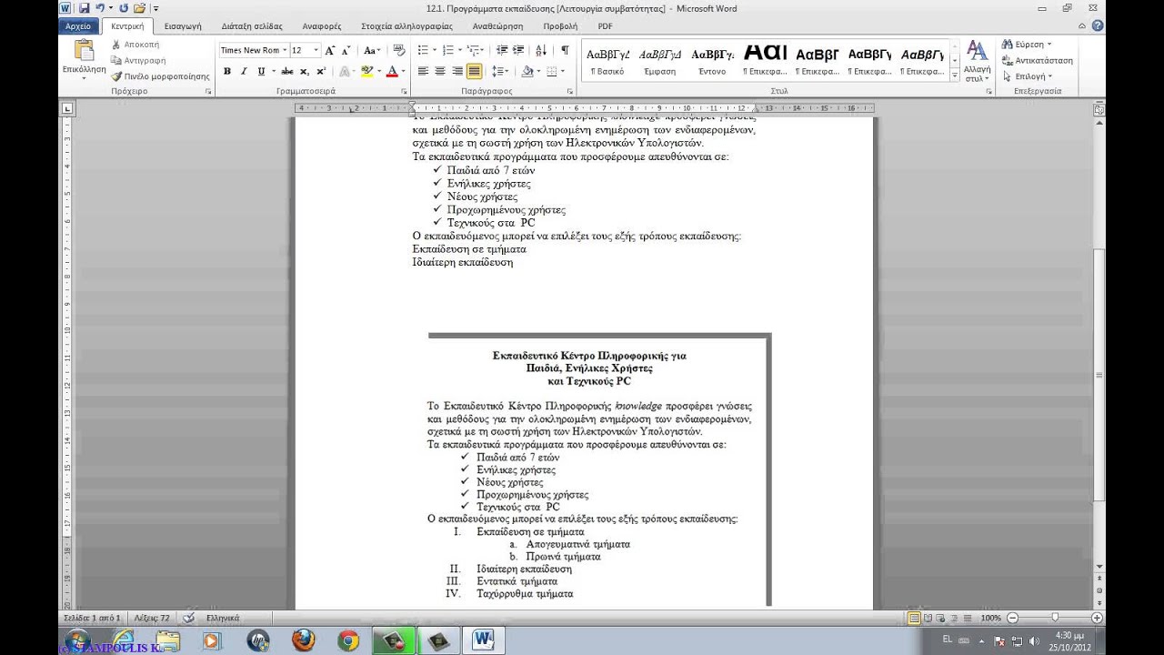Click the Copy (Αντιγραφή) button

click(x=138, y=60)
